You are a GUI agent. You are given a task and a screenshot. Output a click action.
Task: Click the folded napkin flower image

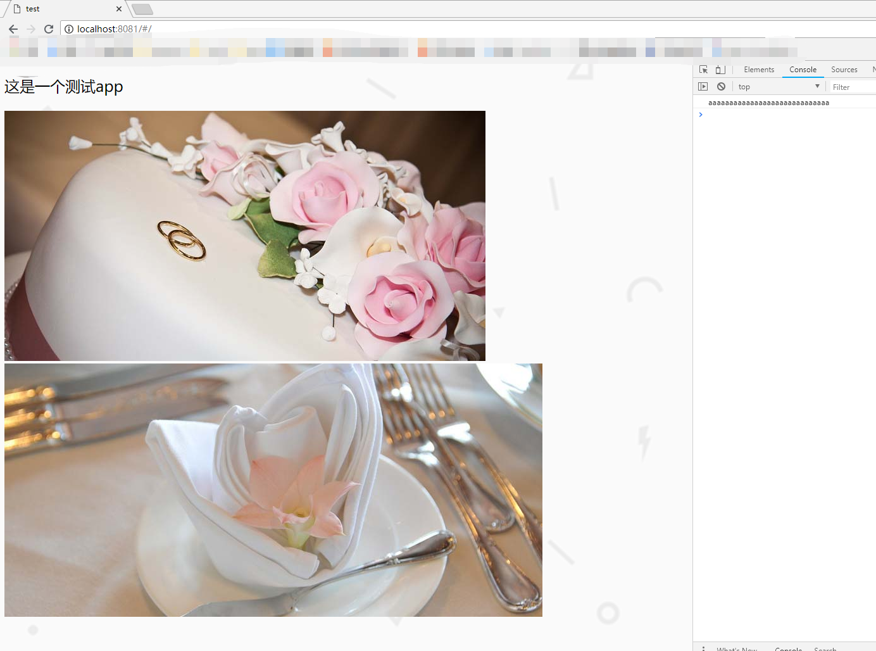pyautogui.click(x=273, y=490)
